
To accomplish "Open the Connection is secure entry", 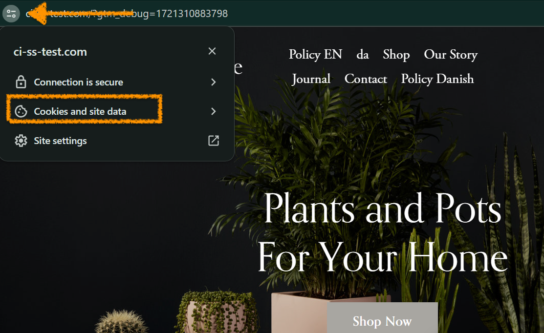I will click(x=78, y=82).
